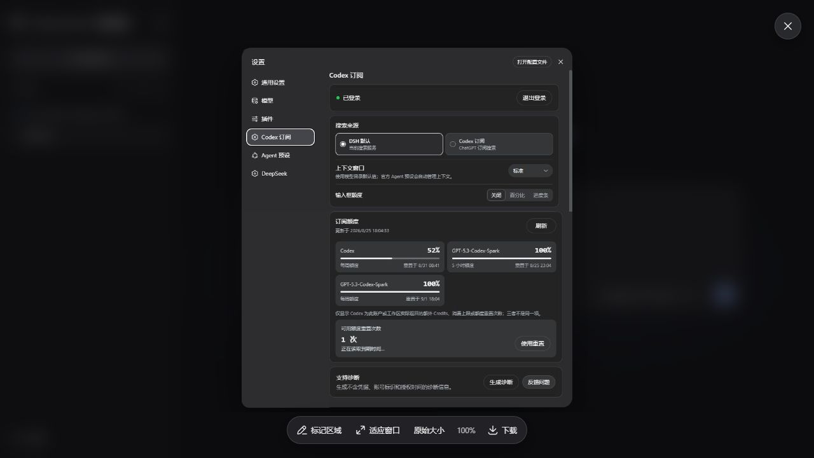814x458 pixels.
Task: Click the 支持诊断 heading
Action: (x=348, y=378)
